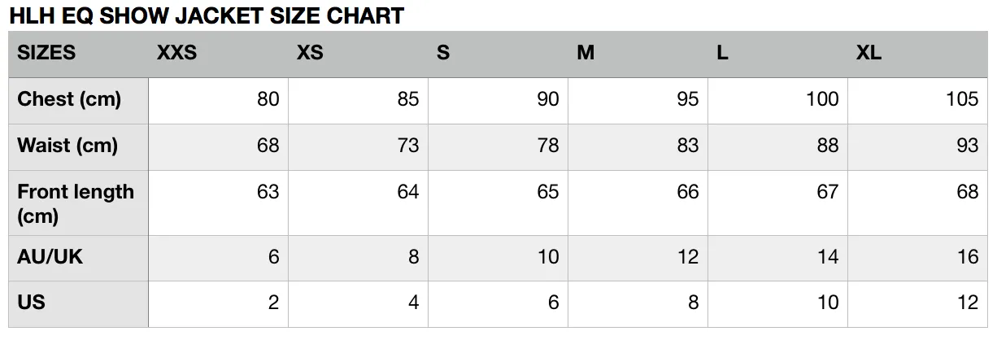The image size is (997, 340).
Task: Select the M column header
Action: (x=586, y=53)
